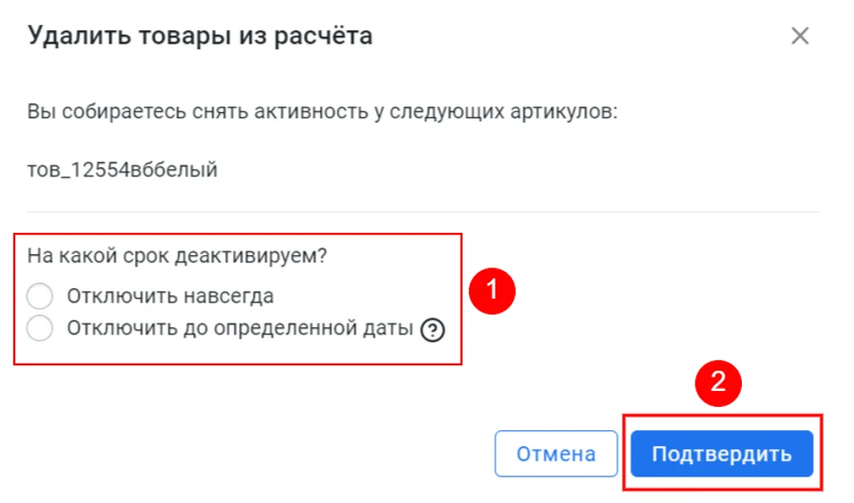Close the dialog with the X icon
This screenshot has width=854, height=503.
pos(800,36)
